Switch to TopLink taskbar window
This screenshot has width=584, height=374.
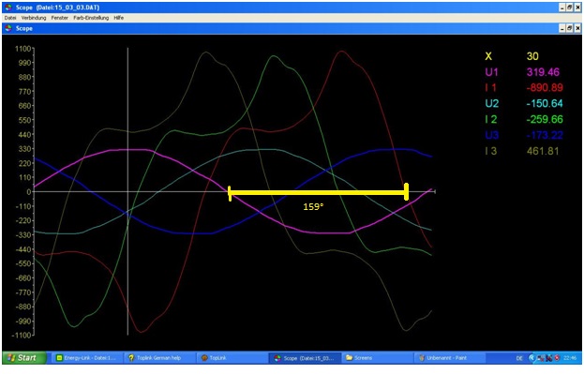(x=232, y=358)
